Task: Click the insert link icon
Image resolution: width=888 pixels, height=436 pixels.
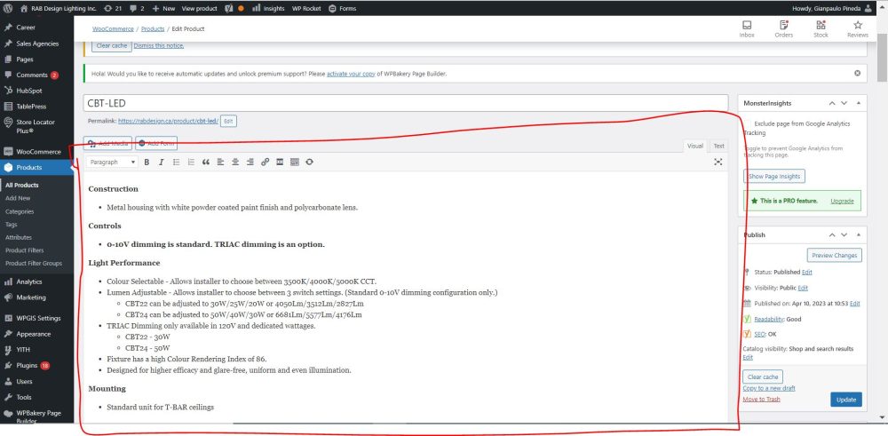Action: [x=265, y=163]
